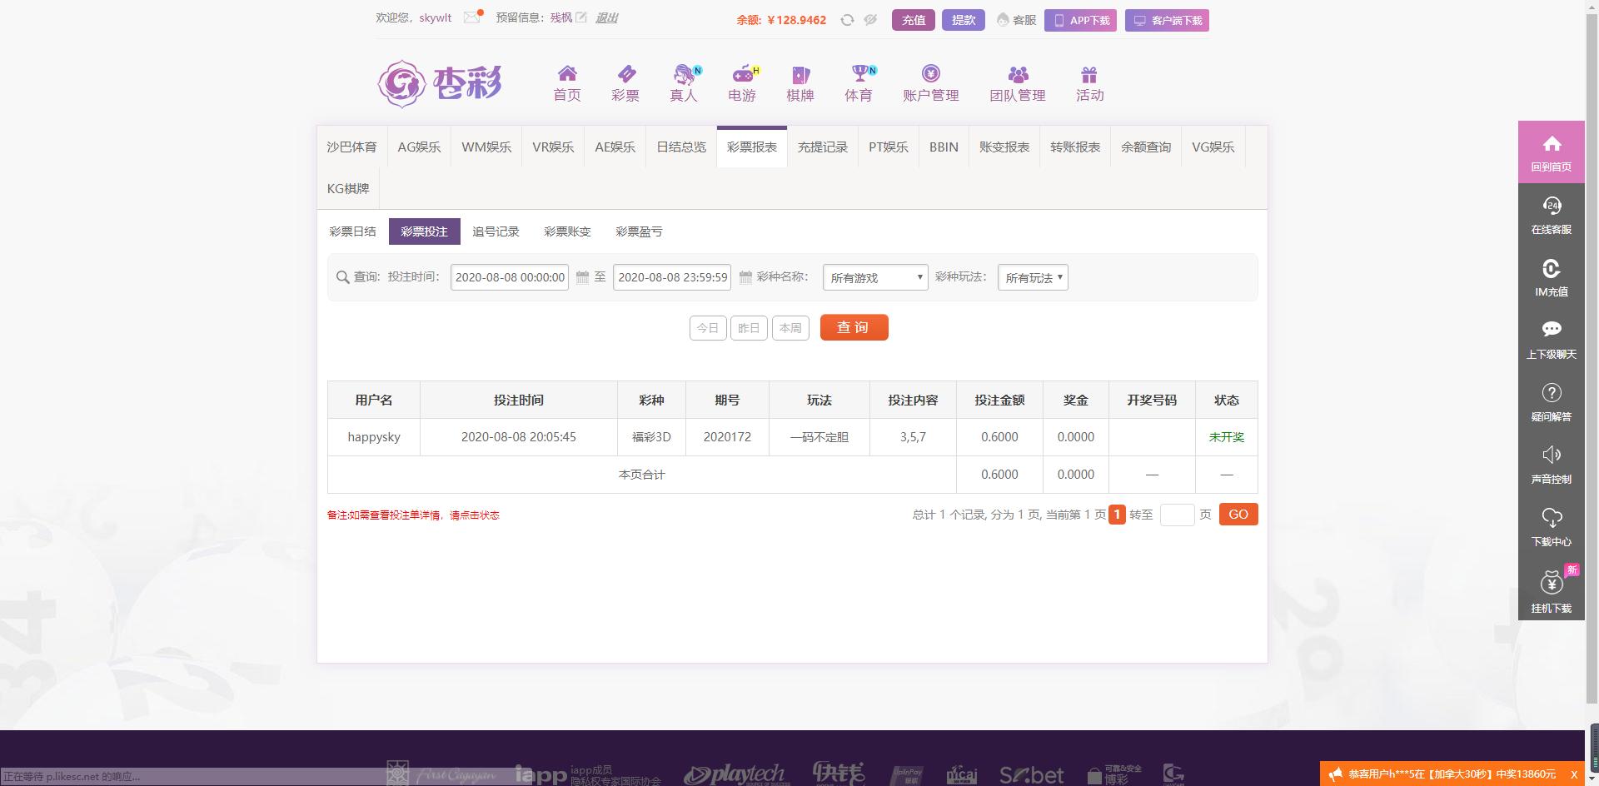Click the 客户端下载 button
The width and height of the screenshot is (1599, 786).
(1167, 20)
